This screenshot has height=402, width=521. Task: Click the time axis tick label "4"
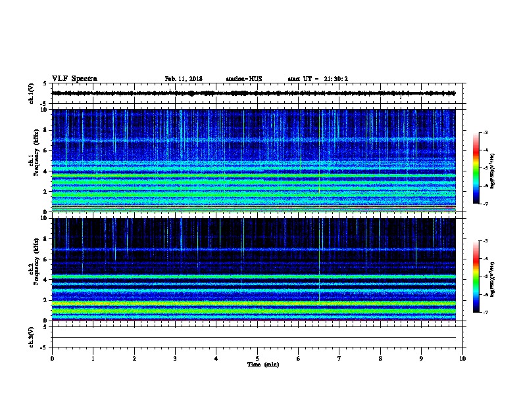(216, 359)
